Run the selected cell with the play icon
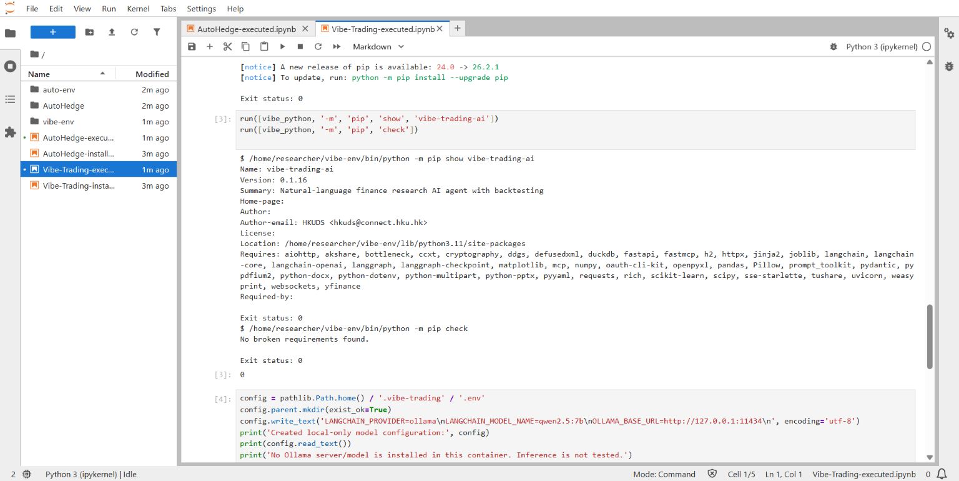Image resolution: width=959 pixels, height=481 pixels. [282, 47]
